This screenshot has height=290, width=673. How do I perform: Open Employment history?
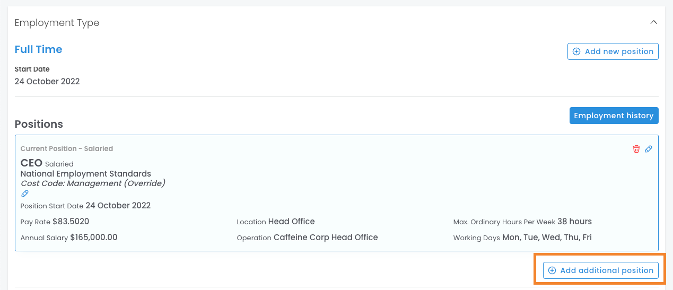[x=614, y=116]
